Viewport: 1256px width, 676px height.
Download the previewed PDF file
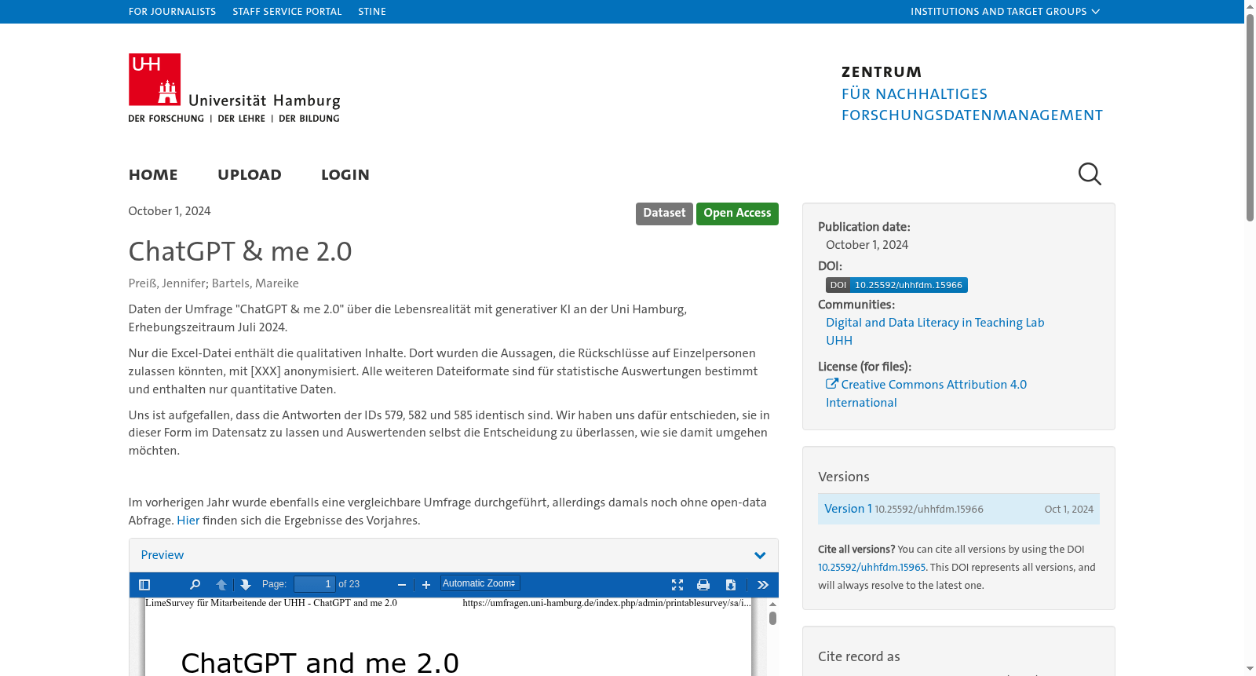pyautogui.click(x=731, y=584)
